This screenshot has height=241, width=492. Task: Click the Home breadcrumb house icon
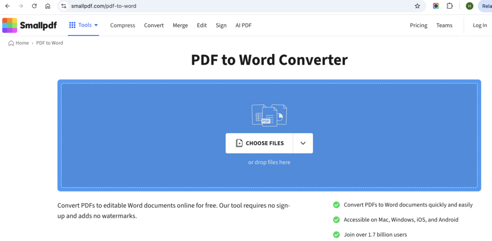(x=11, y=43)
